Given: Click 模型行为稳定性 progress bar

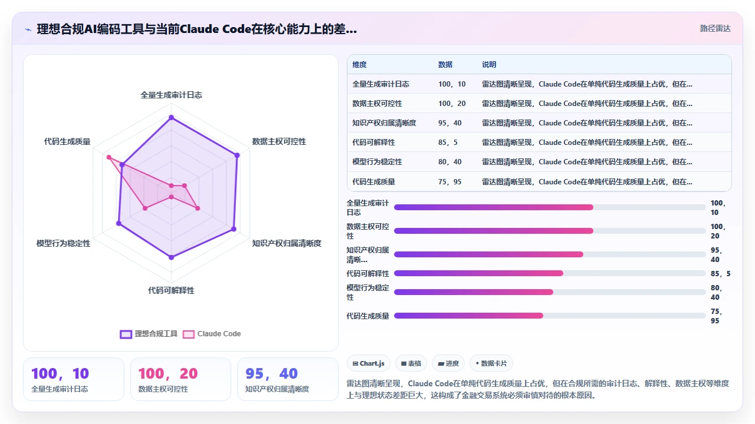Looking at the screenshot, I should (x=550, y=292).
